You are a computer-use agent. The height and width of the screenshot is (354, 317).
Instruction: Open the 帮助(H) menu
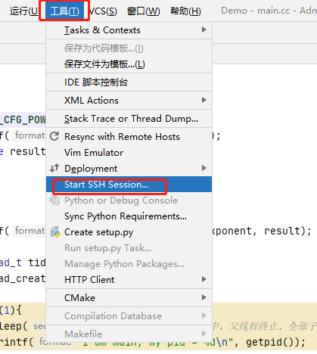pyautogui.click(x=185, y=11)
